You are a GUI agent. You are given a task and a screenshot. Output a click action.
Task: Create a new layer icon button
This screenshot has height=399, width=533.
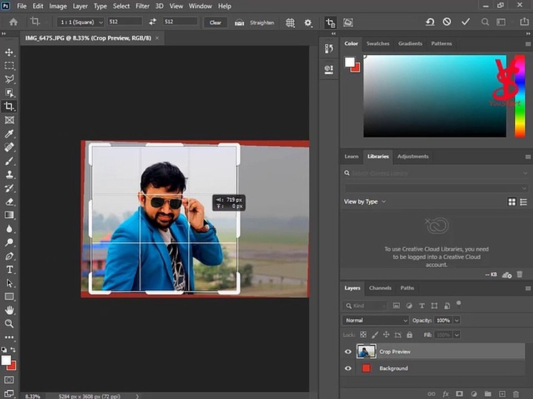tap(502, 393)
